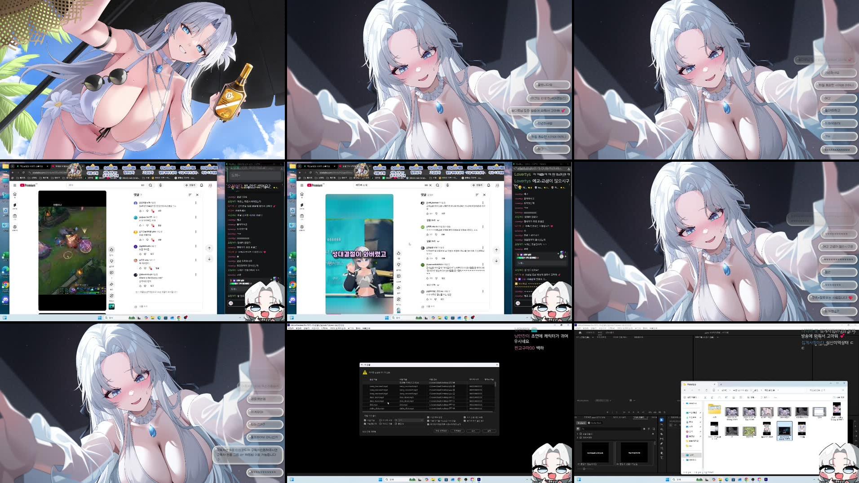This screenshot has width=859, height=483.
Task: Click File Explorer search box
Action: (x=826, y=390)
